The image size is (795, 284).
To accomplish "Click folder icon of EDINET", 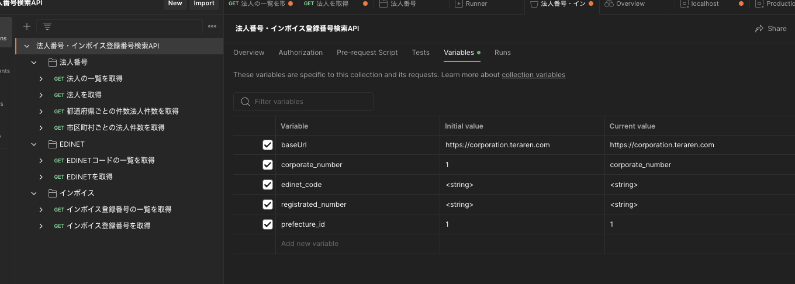I will (53, 144).
